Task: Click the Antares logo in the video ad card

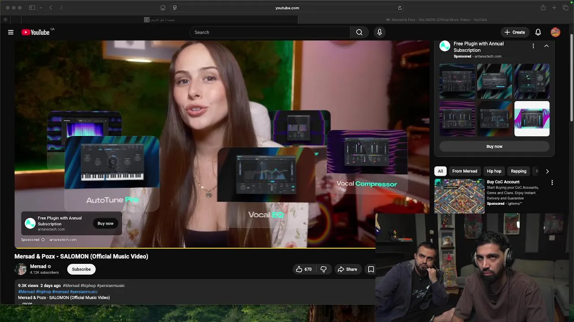Action: [x=30, y=223]
